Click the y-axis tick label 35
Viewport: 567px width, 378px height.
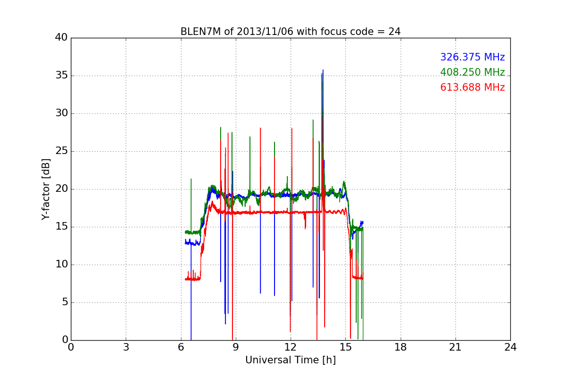tap(61, 76)
